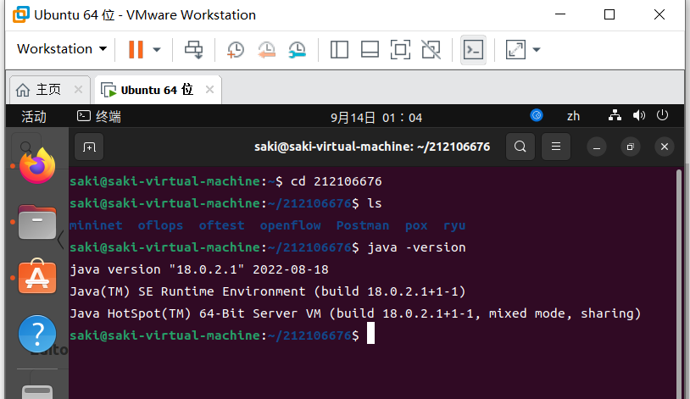Toggle Unity mode icon
The width and height of the screenshot is (690, 399).
point(431,49)
